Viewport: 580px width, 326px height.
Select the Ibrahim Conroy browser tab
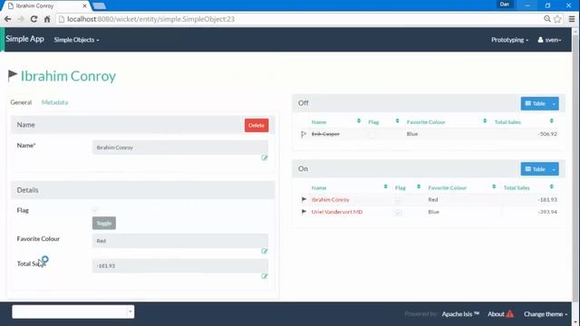click(45, 6)
